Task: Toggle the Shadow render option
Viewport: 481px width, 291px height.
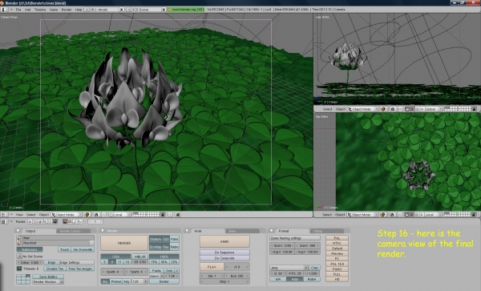Action: click(156, 239)
